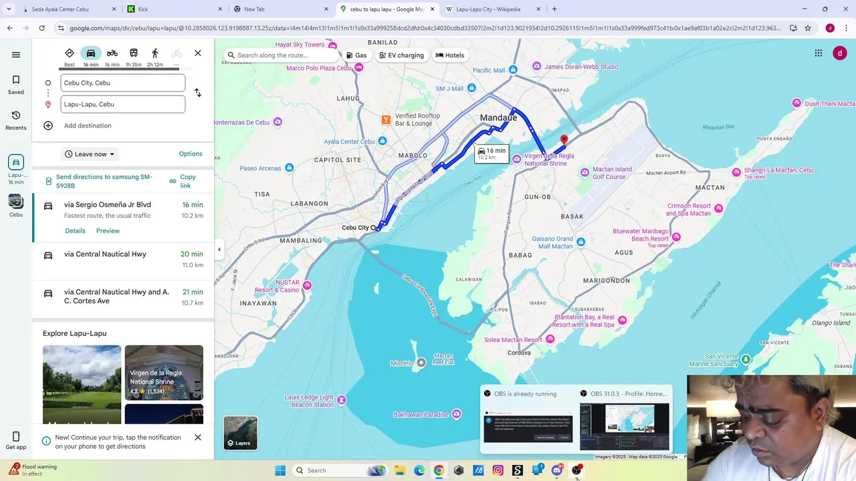This screenshot has width=856, height=481.
Task: Click the SM J Mall marker
Action: (471, 88)
